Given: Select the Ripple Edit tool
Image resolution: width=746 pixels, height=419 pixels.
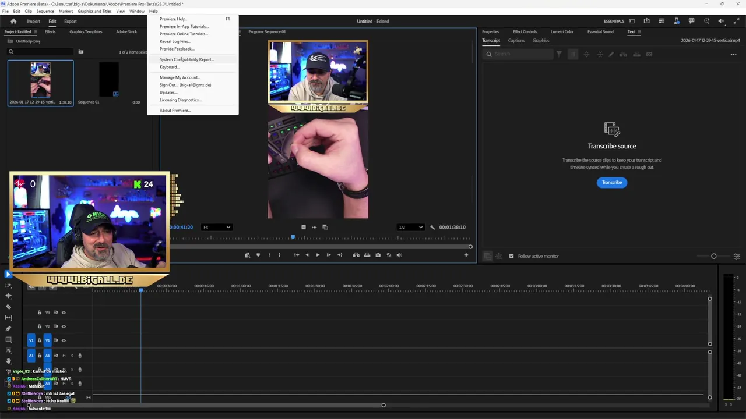Looking at the screenshot, I should pyautogui.click(x=8, y=296).
